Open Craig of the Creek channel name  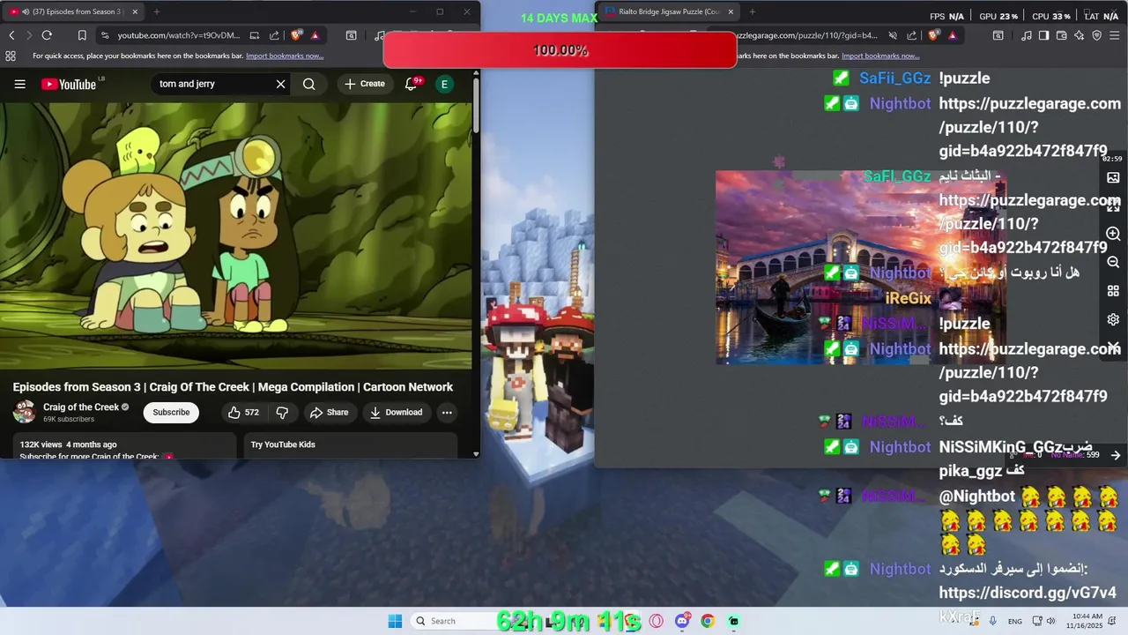click(x=81, y=407)
